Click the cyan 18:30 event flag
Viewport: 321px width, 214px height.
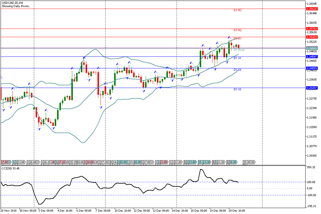click(233, 162)
